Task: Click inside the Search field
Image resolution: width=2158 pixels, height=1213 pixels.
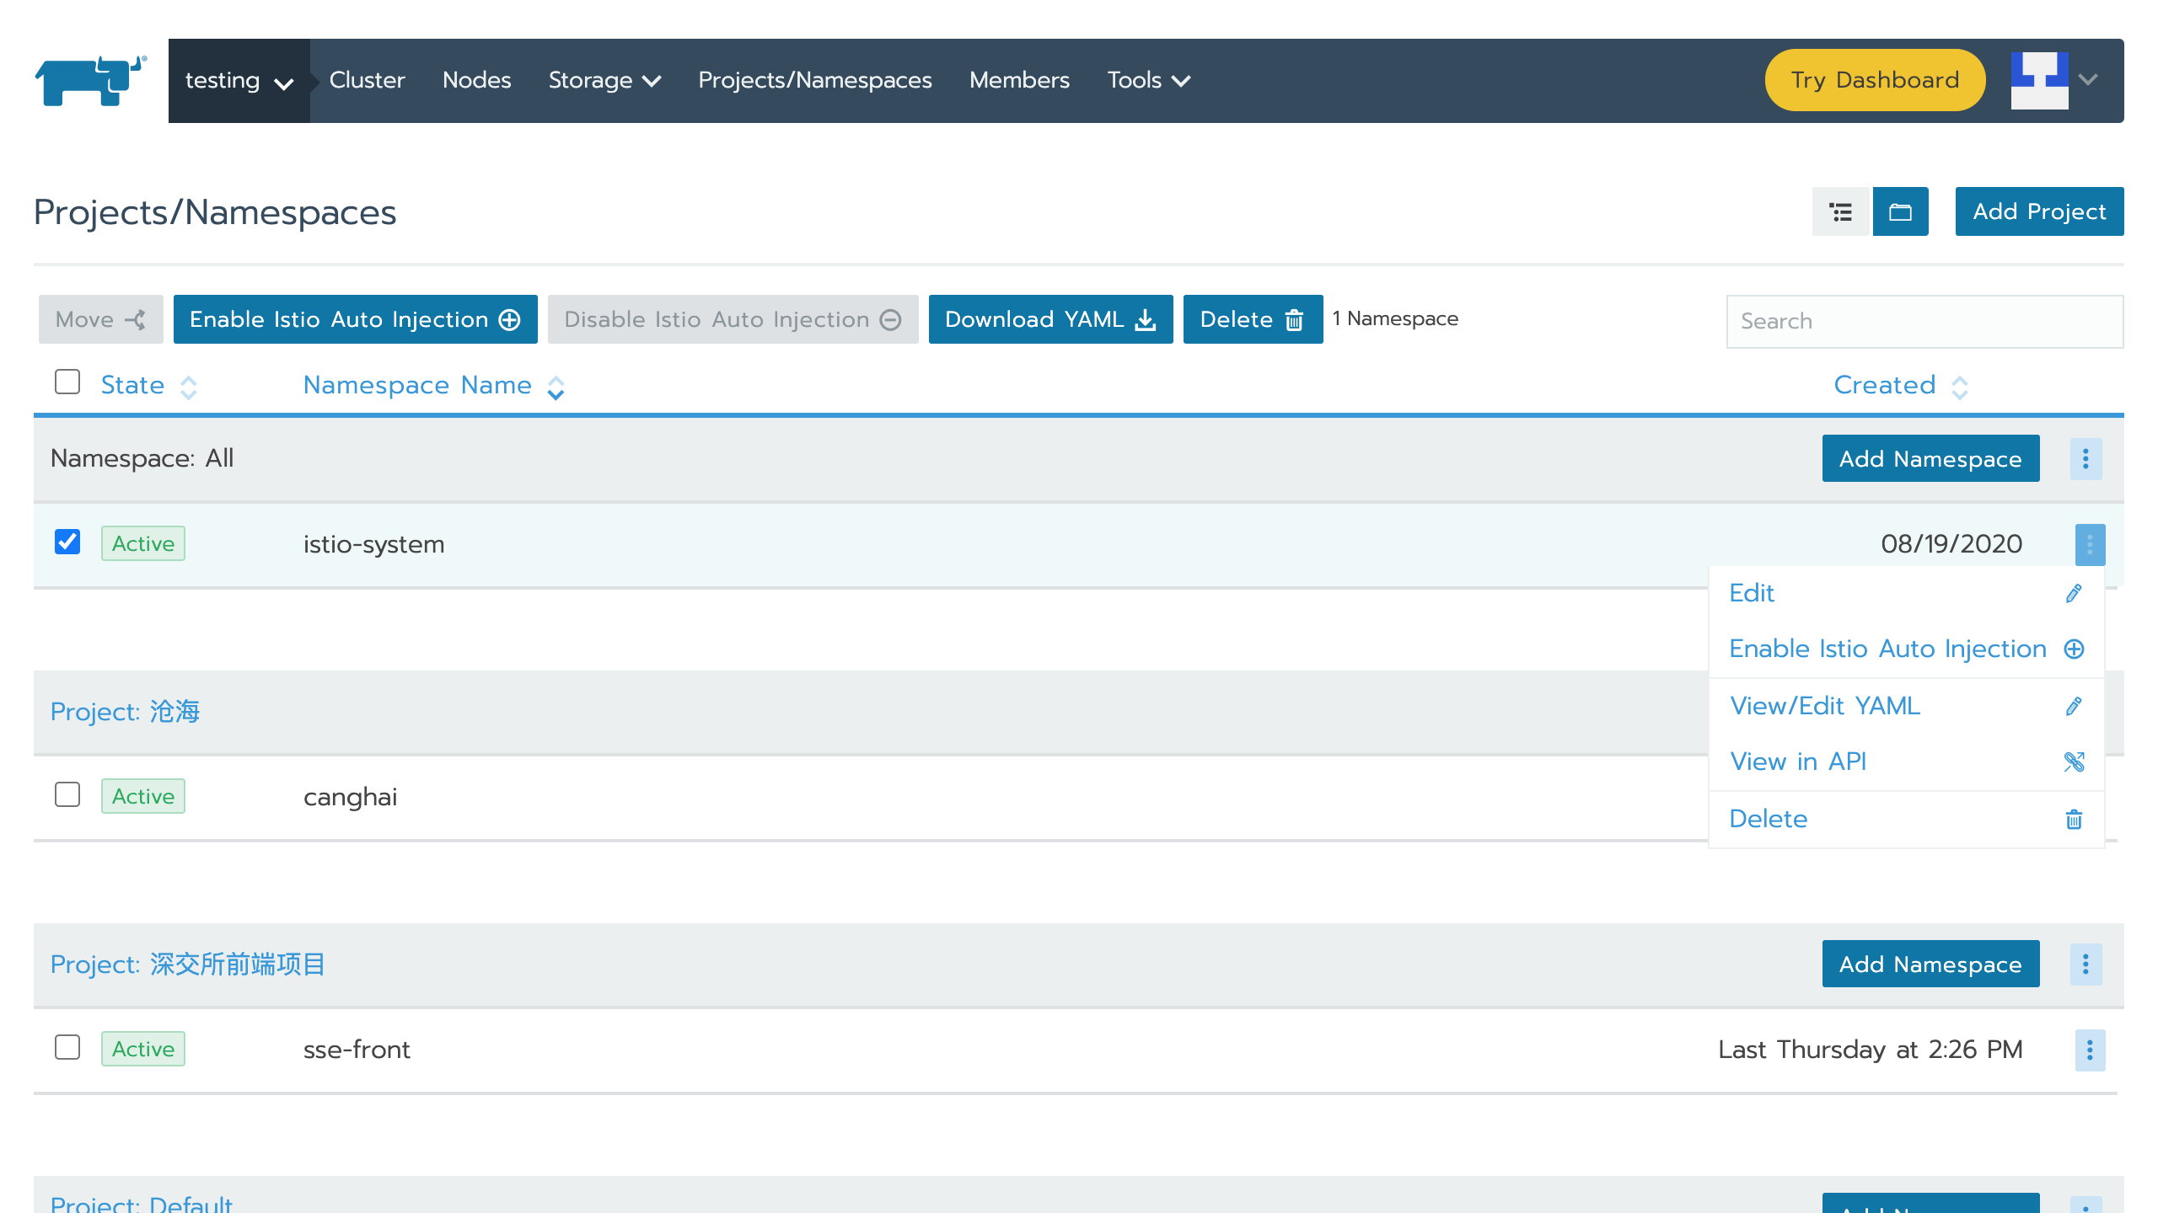Action: [1924, 321]
